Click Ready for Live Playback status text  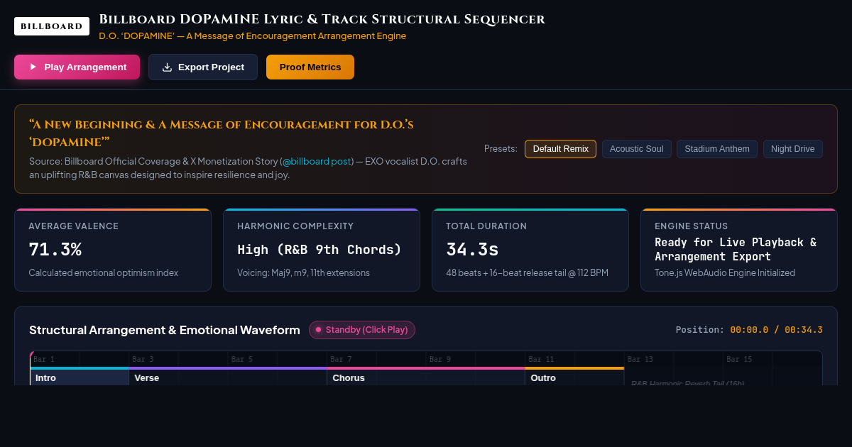click(736, 249)
